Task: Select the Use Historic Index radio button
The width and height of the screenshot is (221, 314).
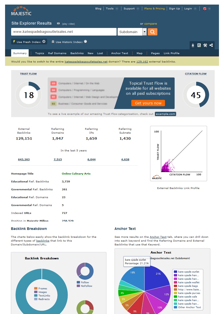Action: pos(85,41)
